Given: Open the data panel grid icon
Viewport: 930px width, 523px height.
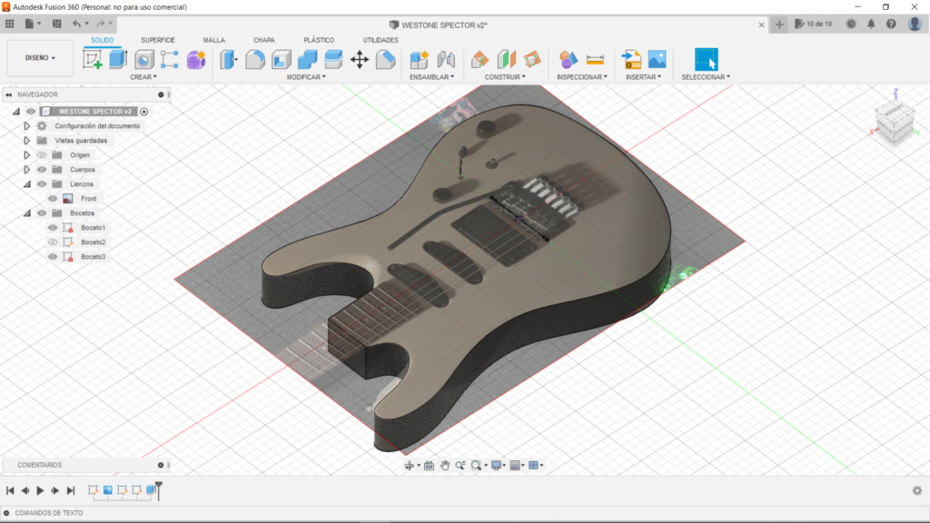Looking at the screenshot, I should coord(10,25).
